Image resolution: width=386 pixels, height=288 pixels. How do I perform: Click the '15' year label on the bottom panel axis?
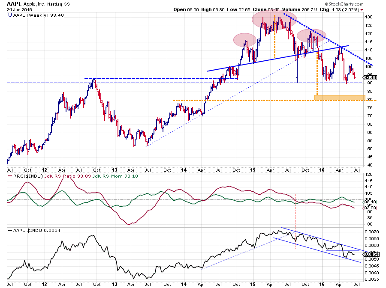[x=253, y=284]
